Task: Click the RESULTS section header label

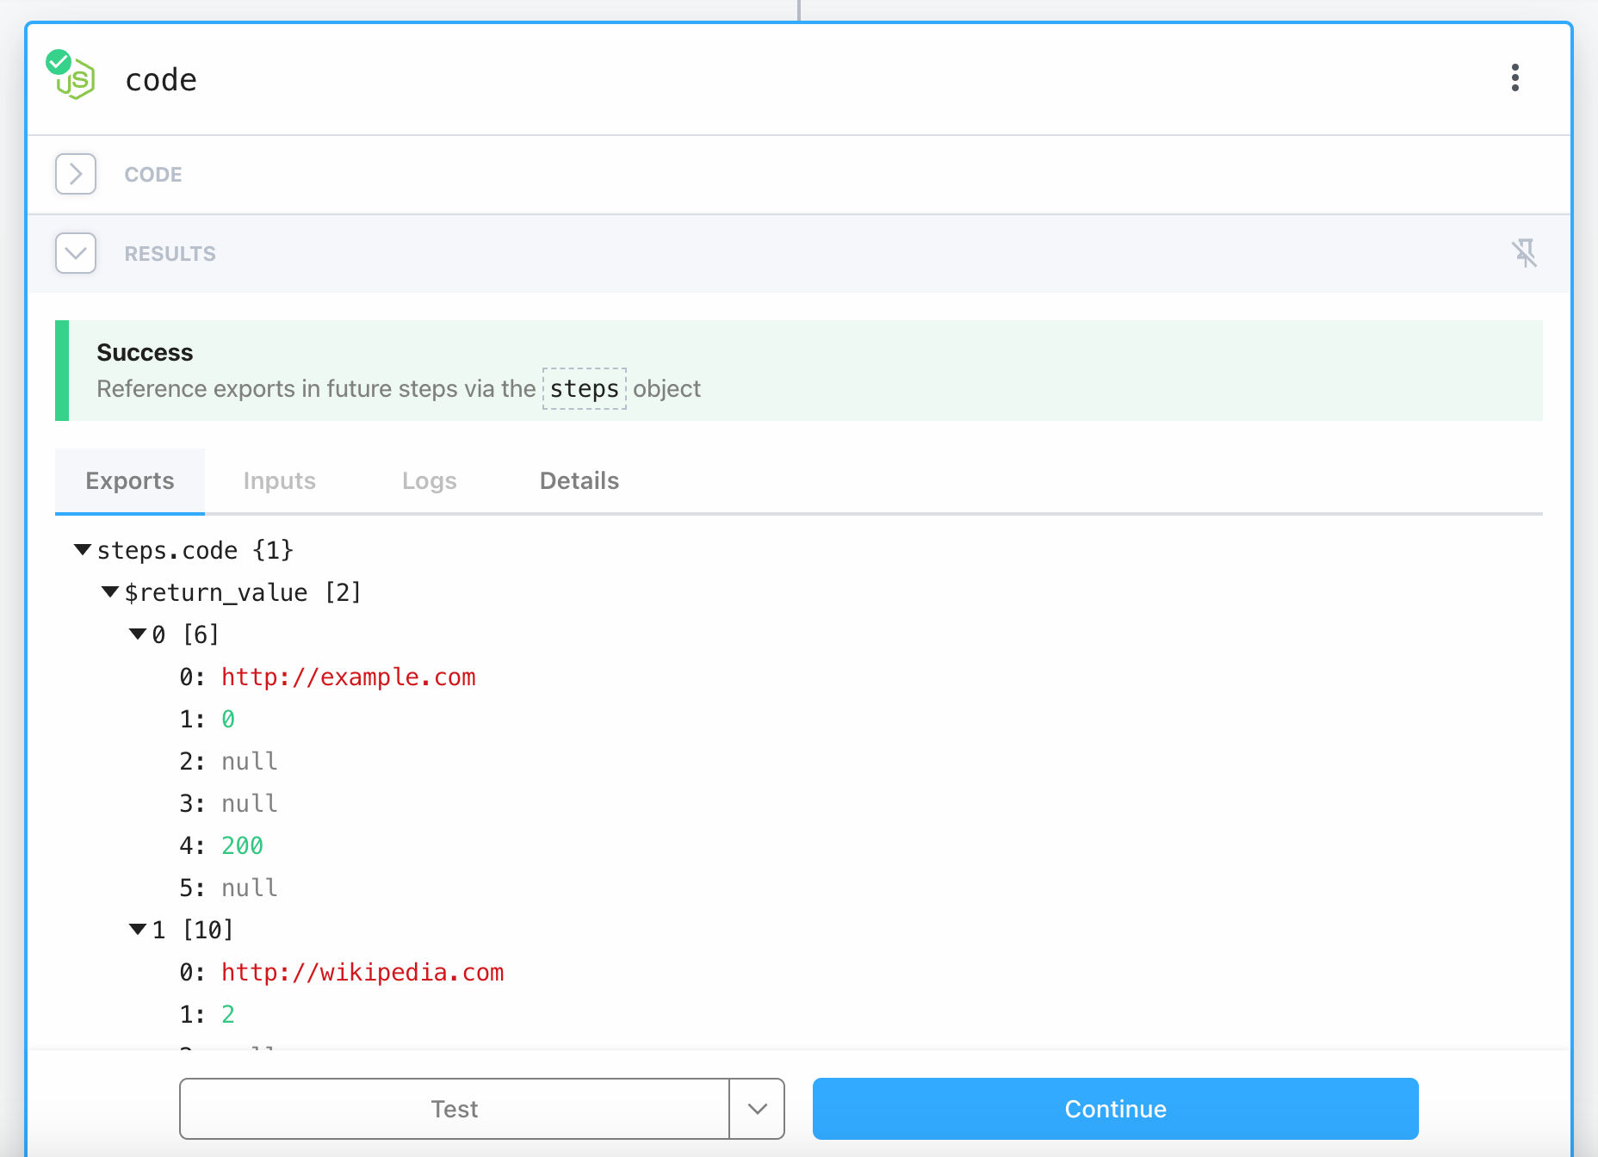Action: click(x=170, y=254)
